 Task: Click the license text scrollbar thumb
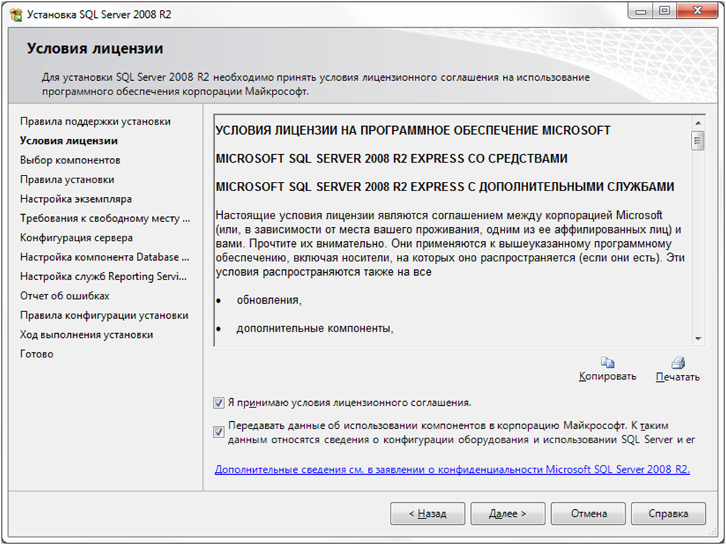(x=698, y=140)
